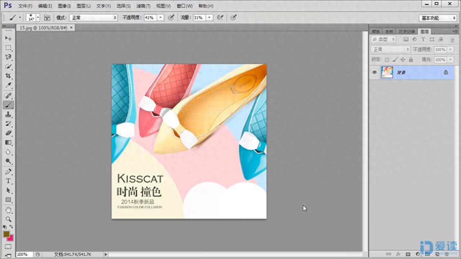Lock transparent pixels
The width and height of the screenshot is (461, 259).
[x=387, y=60]
